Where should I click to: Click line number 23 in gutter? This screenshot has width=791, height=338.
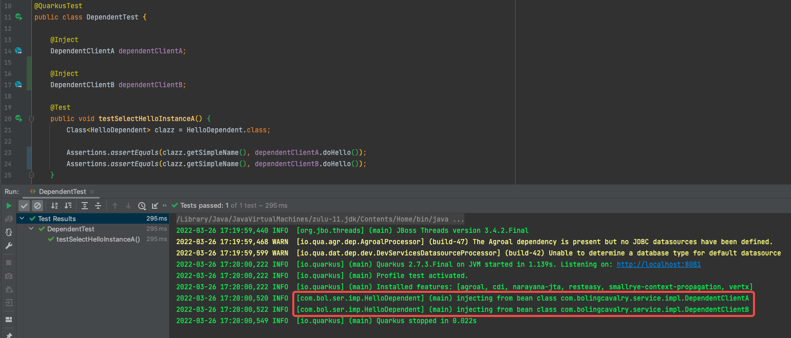point(7,152)
